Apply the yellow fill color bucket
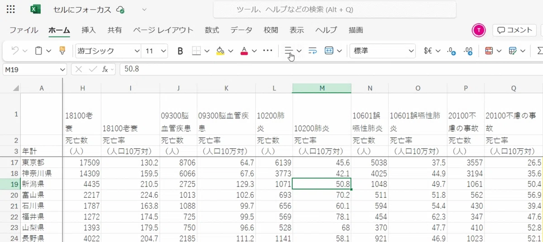Screen dimensions: 543x242 (x=220, y=51)
